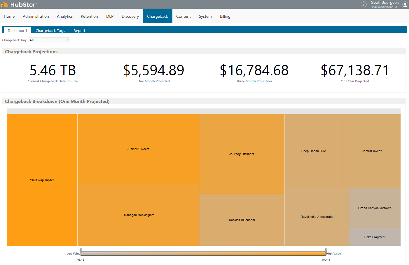Click the Low Value slider handle
This screenshot has height=265, width=409.
pos(81,250)
